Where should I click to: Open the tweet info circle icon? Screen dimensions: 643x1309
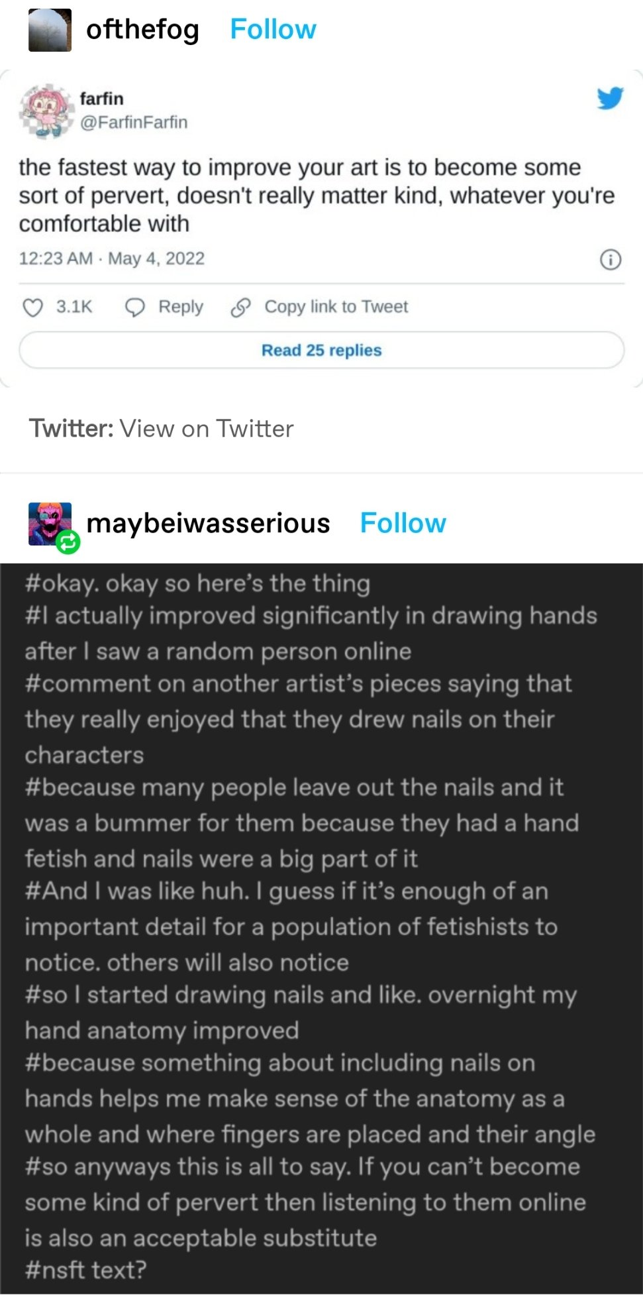610,260
